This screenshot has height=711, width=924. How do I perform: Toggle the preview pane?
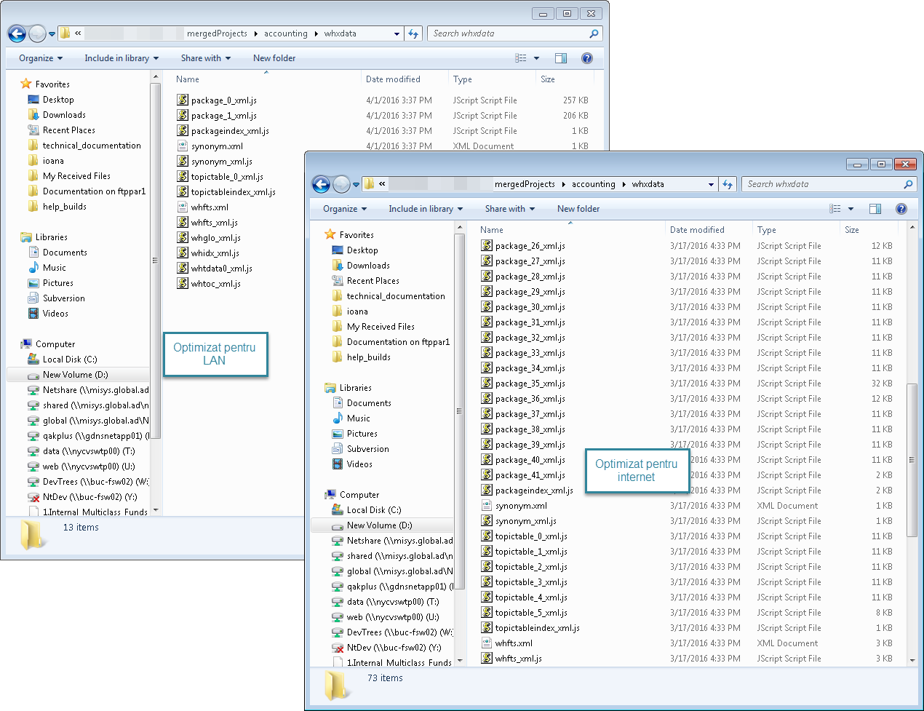[x=875, y=209]
